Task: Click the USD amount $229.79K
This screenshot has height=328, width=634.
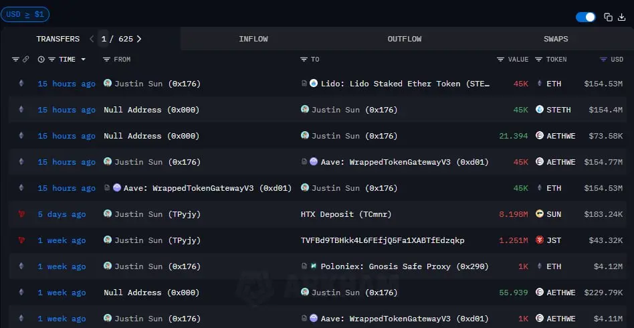Action: point(603,293)
